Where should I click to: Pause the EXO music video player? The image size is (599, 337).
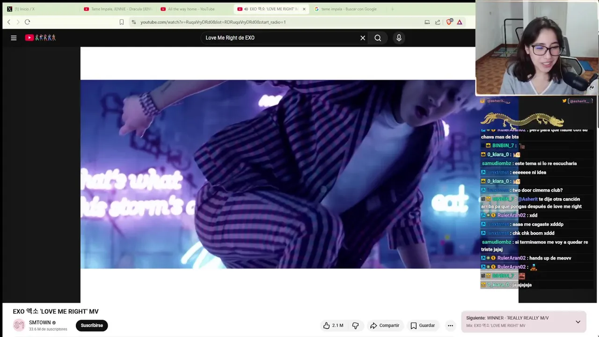278,174
